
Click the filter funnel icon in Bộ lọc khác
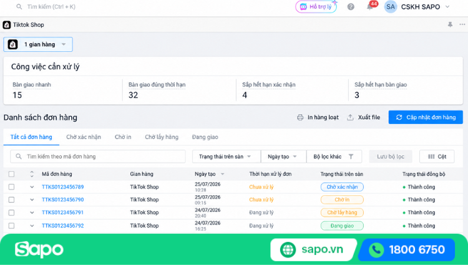(x=351, y=157)
